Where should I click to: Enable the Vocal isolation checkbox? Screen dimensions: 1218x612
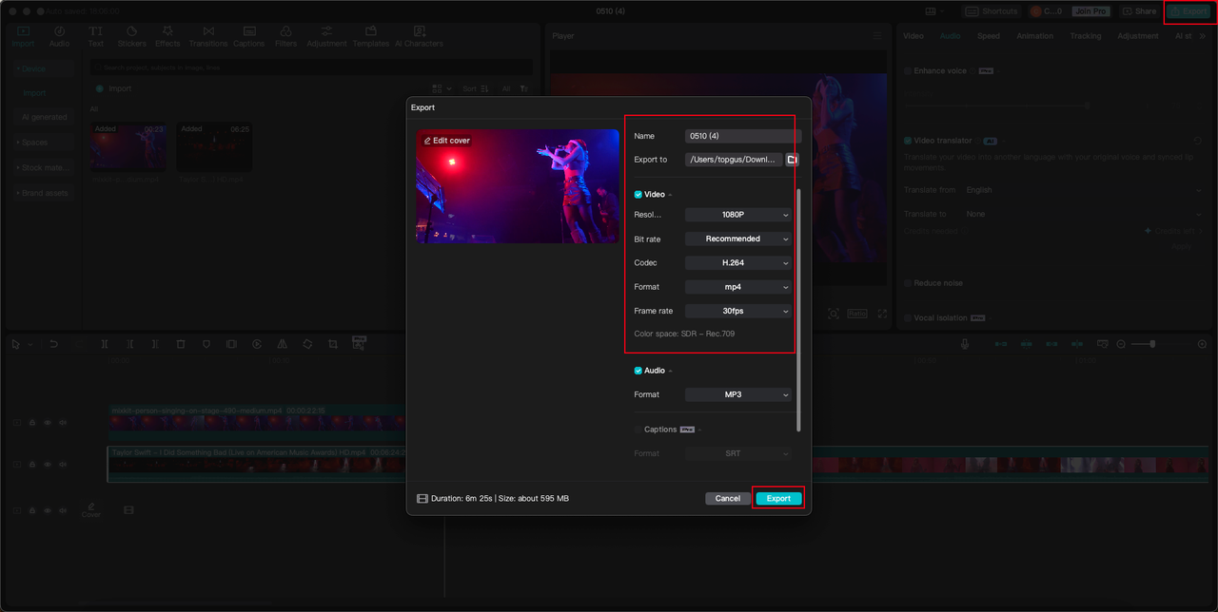tap(908, 318)
